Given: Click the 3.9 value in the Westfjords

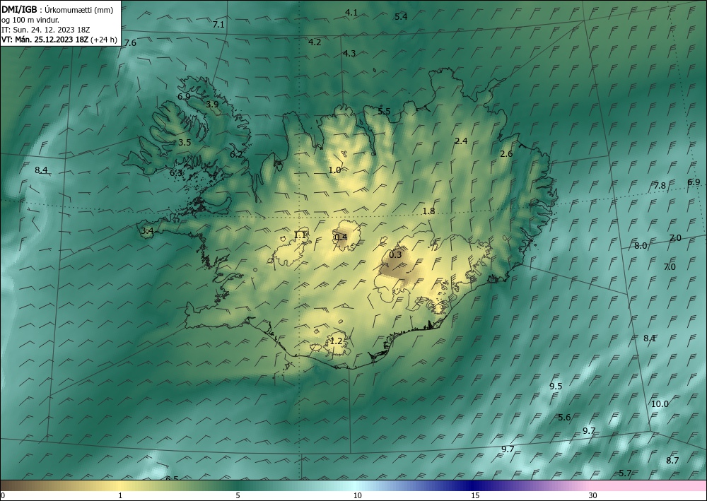Looking at the screenshot, I should 212,105.
